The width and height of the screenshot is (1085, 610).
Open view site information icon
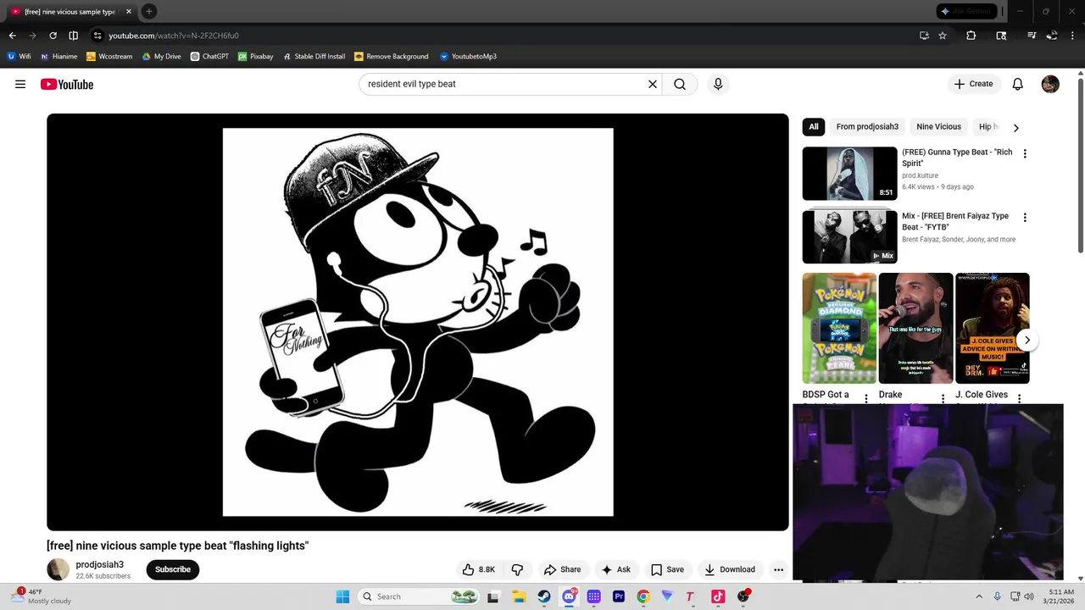(97, 36)
